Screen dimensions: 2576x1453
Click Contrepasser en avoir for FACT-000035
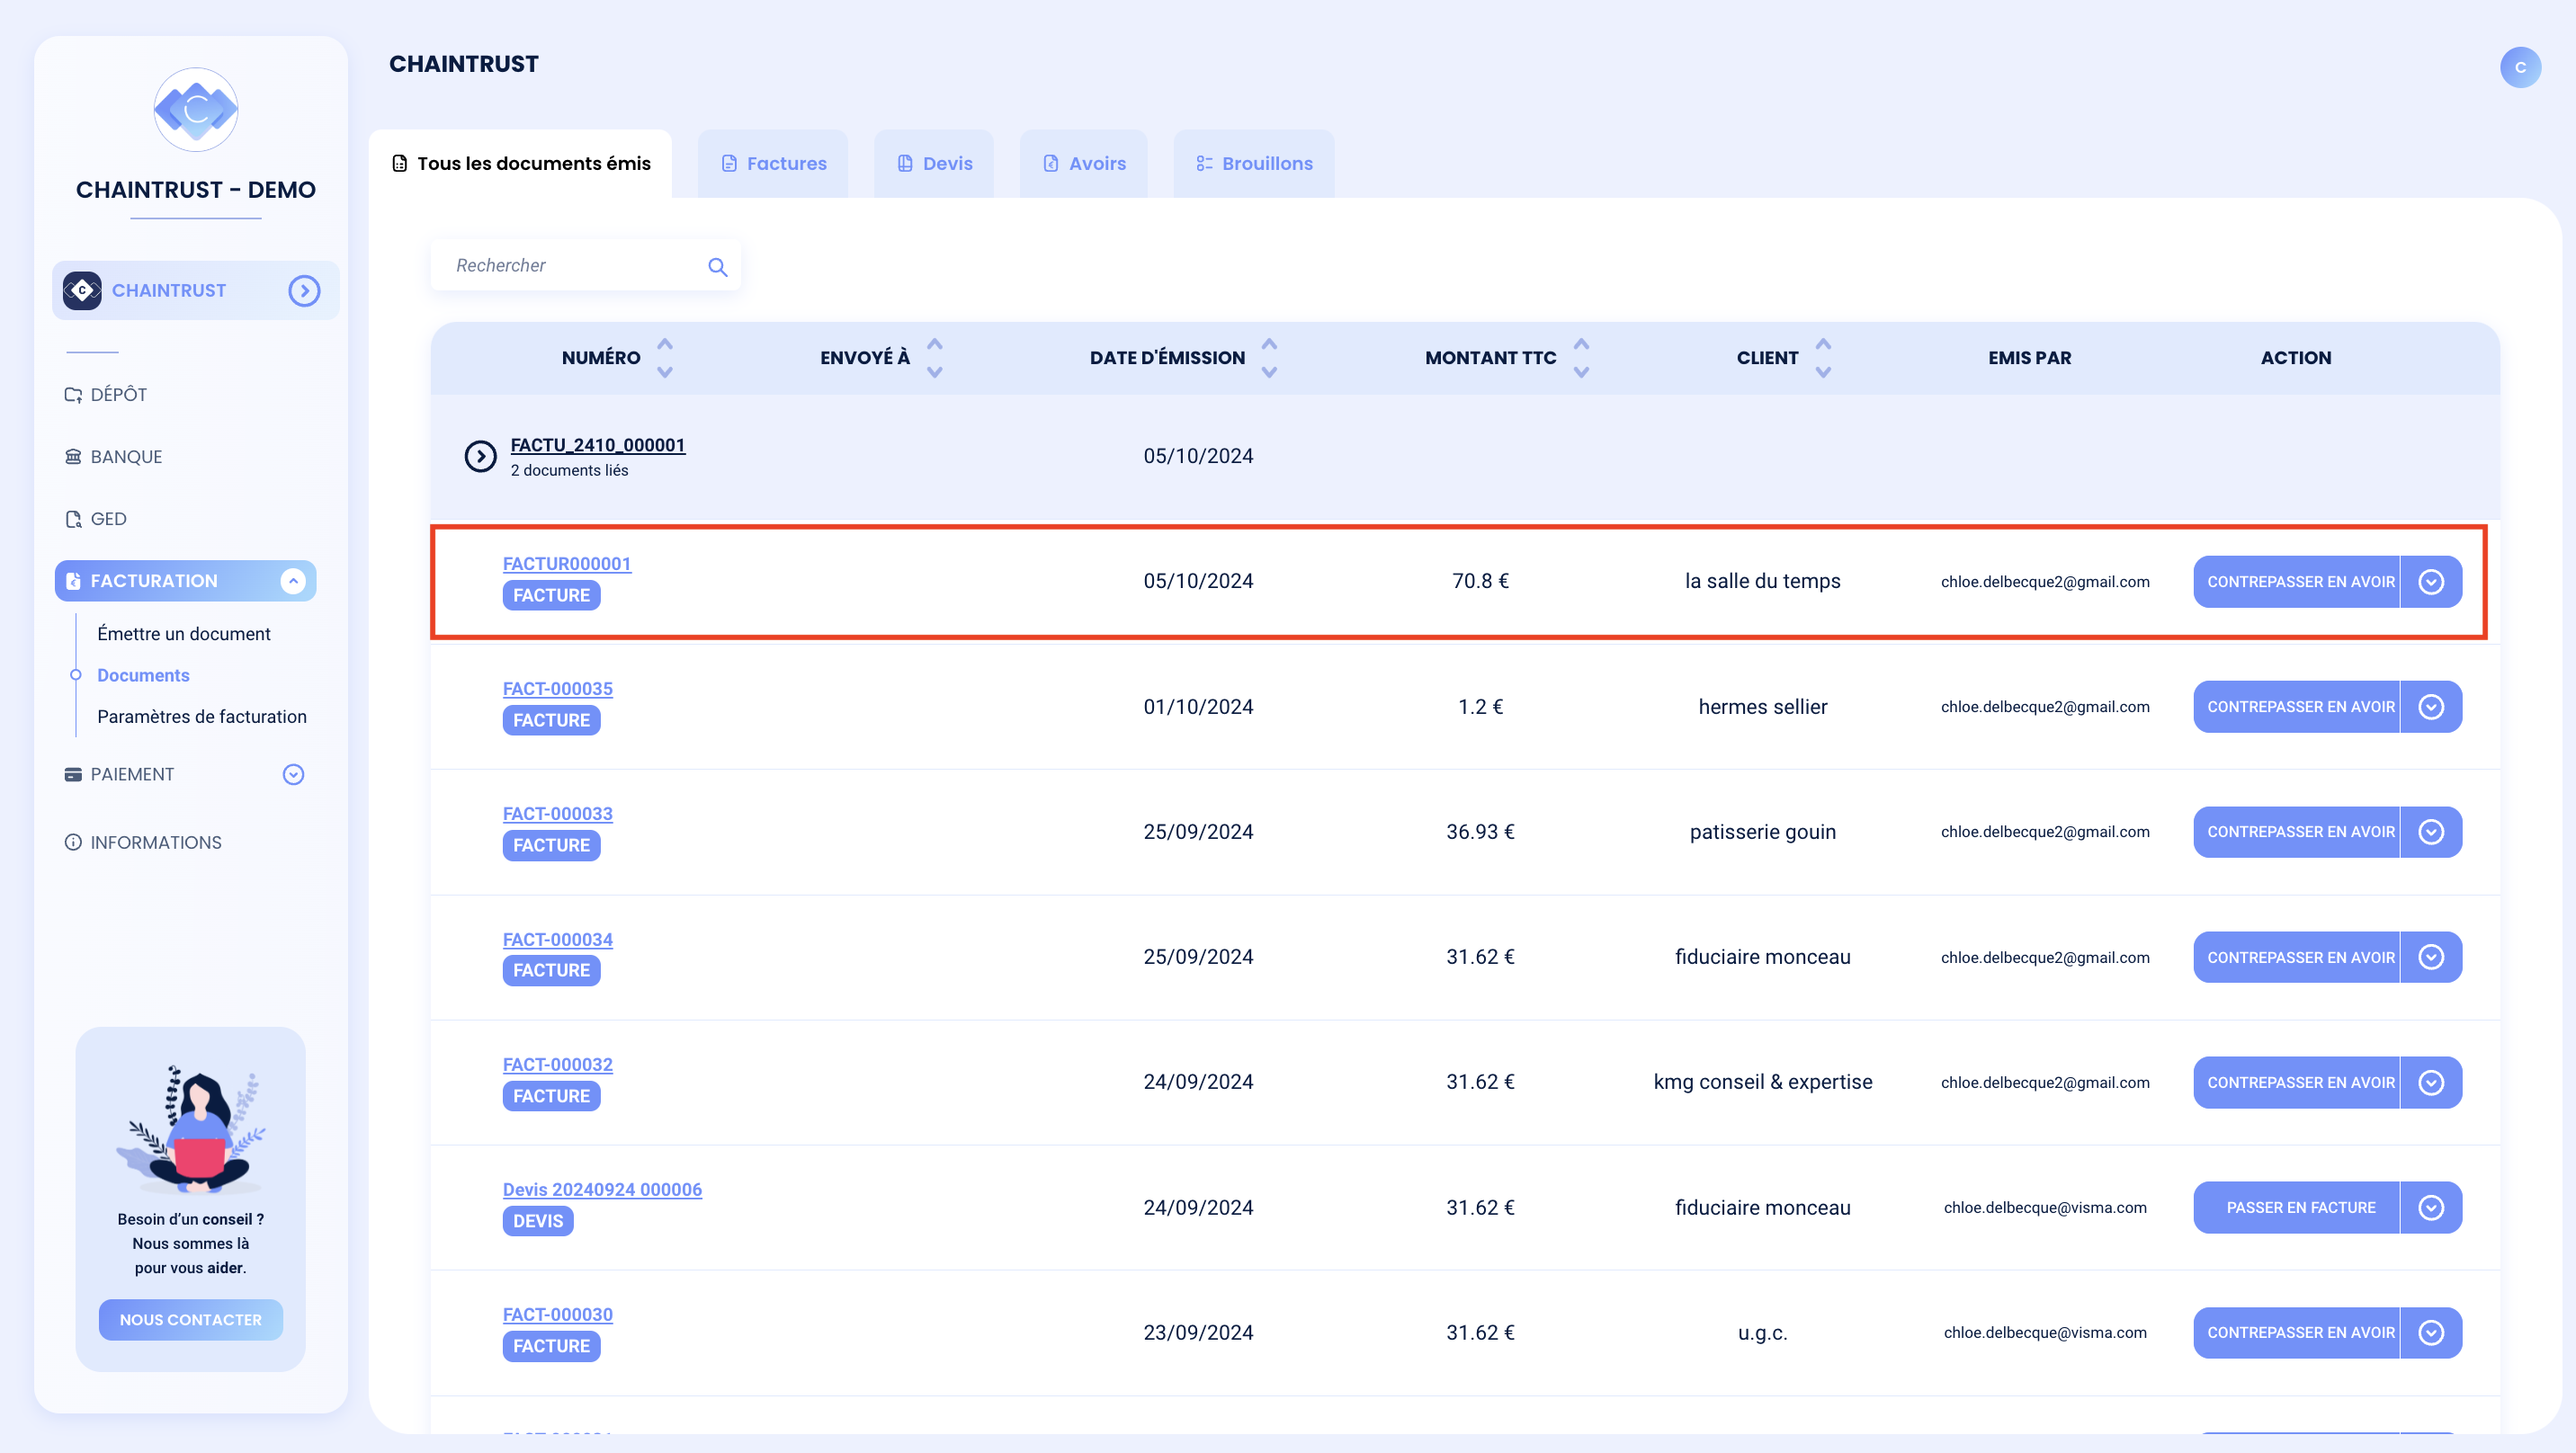pos(2296,707)
